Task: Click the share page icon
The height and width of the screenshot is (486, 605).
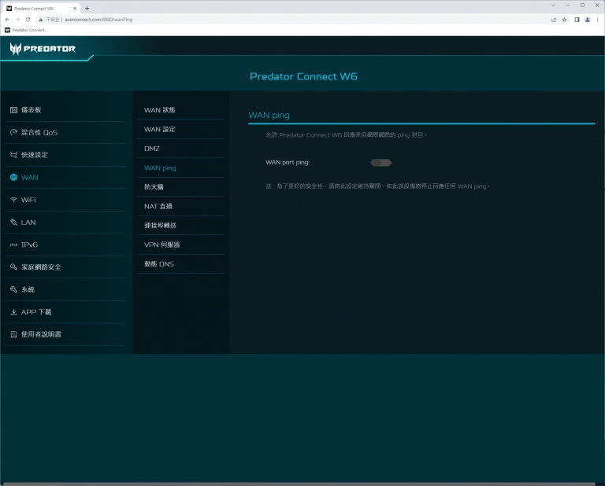Action: (x=554, y=20)
